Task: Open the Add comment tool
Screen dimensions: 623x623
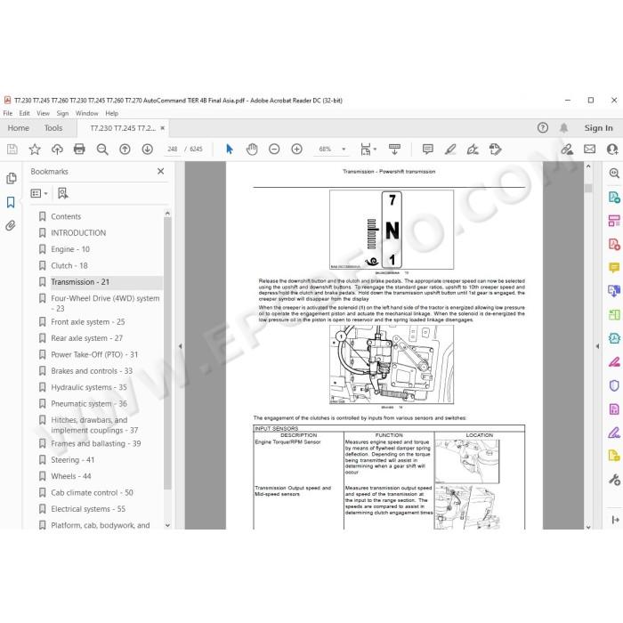Action: [428, 150]
